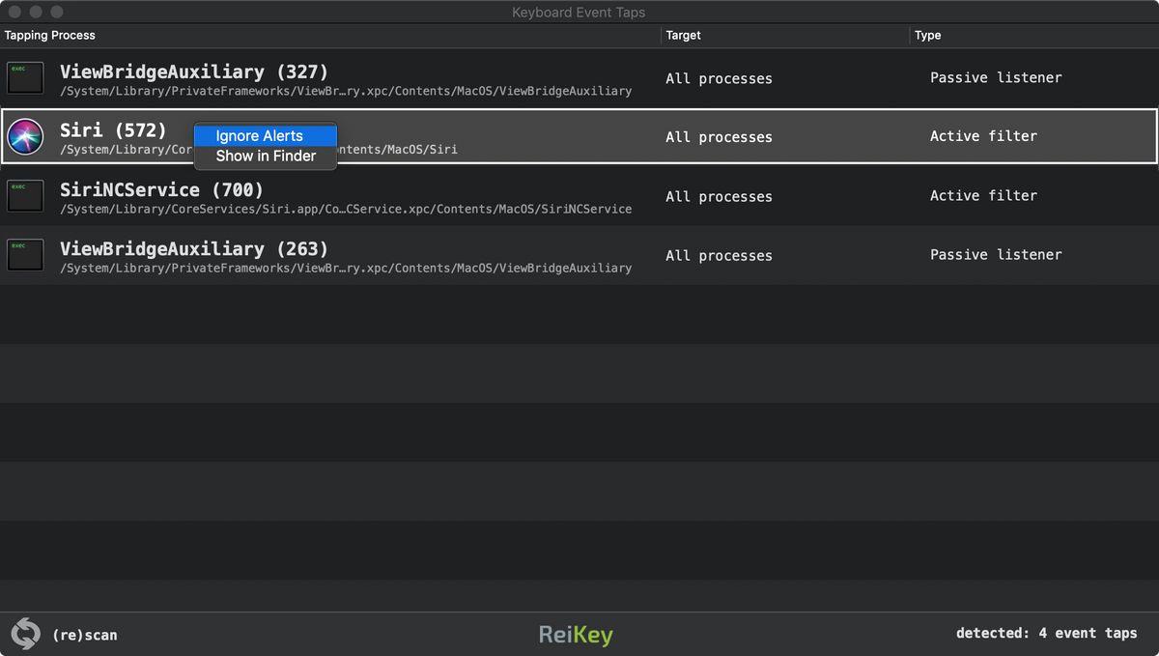Click path text under ViewBridgeAuxiliary (263)
The height and width of the screenshot is (656, 1159).
pyautogui.click(x=346, y=268)
